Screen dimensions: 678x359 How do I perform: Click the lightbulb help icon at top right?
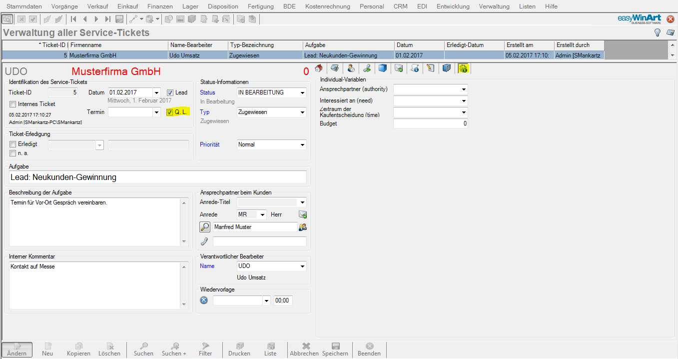click(658, 32)
